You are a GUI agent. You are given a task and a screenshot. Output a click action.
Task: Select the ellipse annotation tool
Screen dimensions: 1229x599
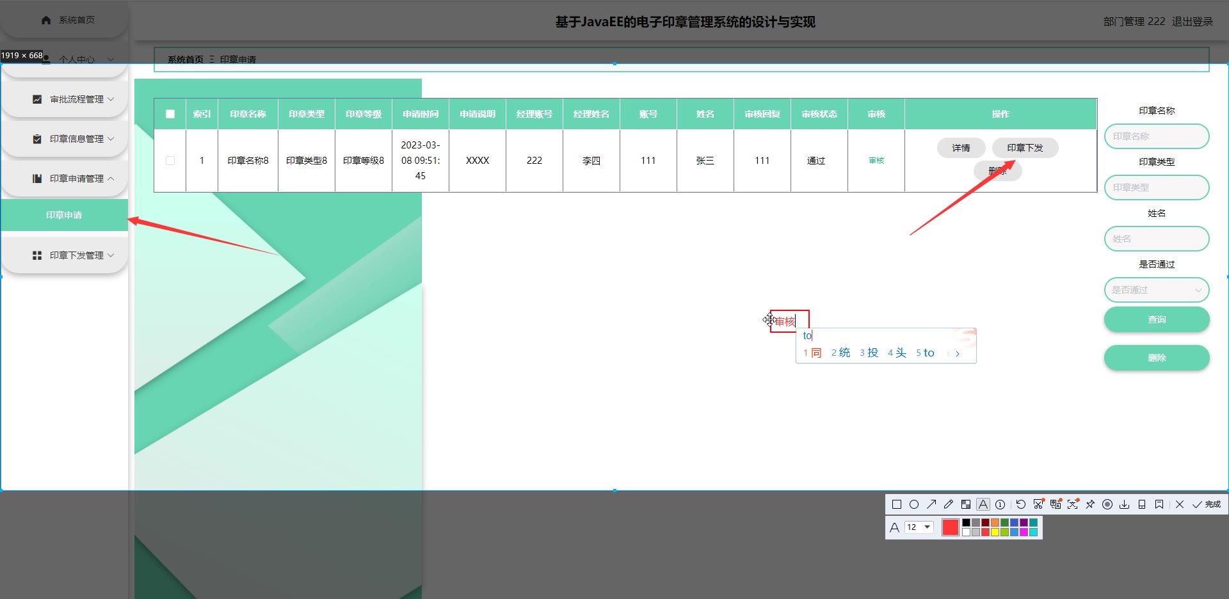(x=914, y=504)
